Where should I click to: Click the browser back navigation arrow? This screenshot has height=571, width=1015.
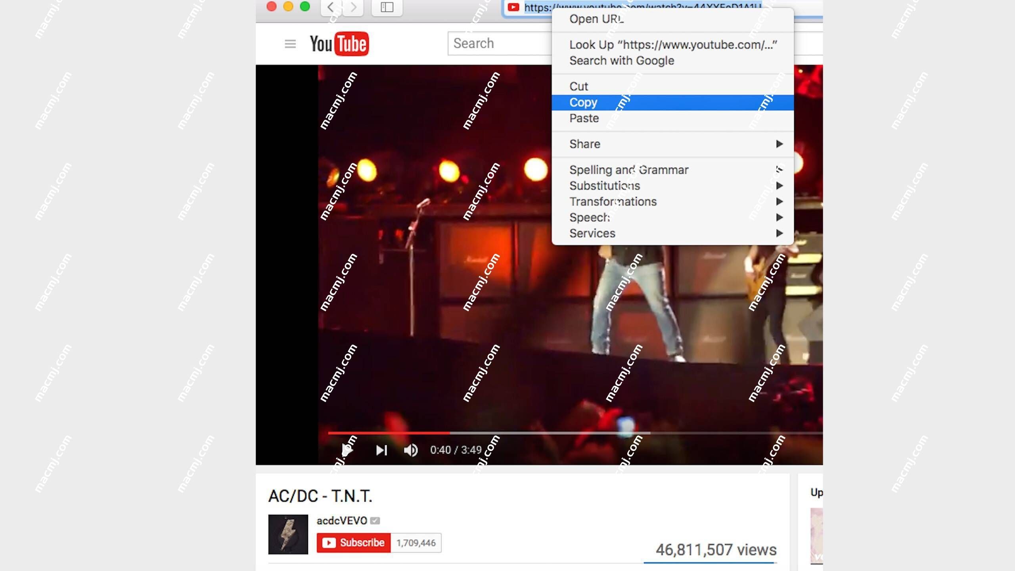point(330,7)
